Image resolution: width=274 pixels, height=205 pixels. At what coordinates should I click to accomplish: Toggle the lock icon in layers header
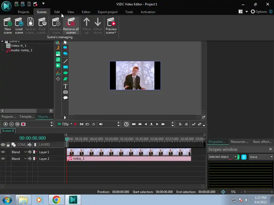pyautogui.click(x=8, y=145)
